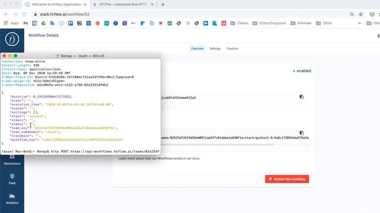The height and width of the screenshot is (213, 380).
Task: Click the workflow URL horizontal scrollbar
Action: pos(217,144)
